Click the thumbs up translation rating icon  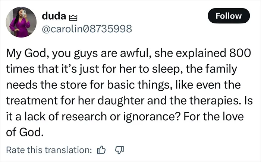101,150
